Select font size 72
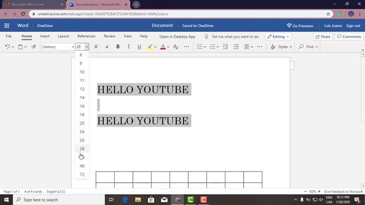This screenshot has height=205, width=365. tap(82, 175)
